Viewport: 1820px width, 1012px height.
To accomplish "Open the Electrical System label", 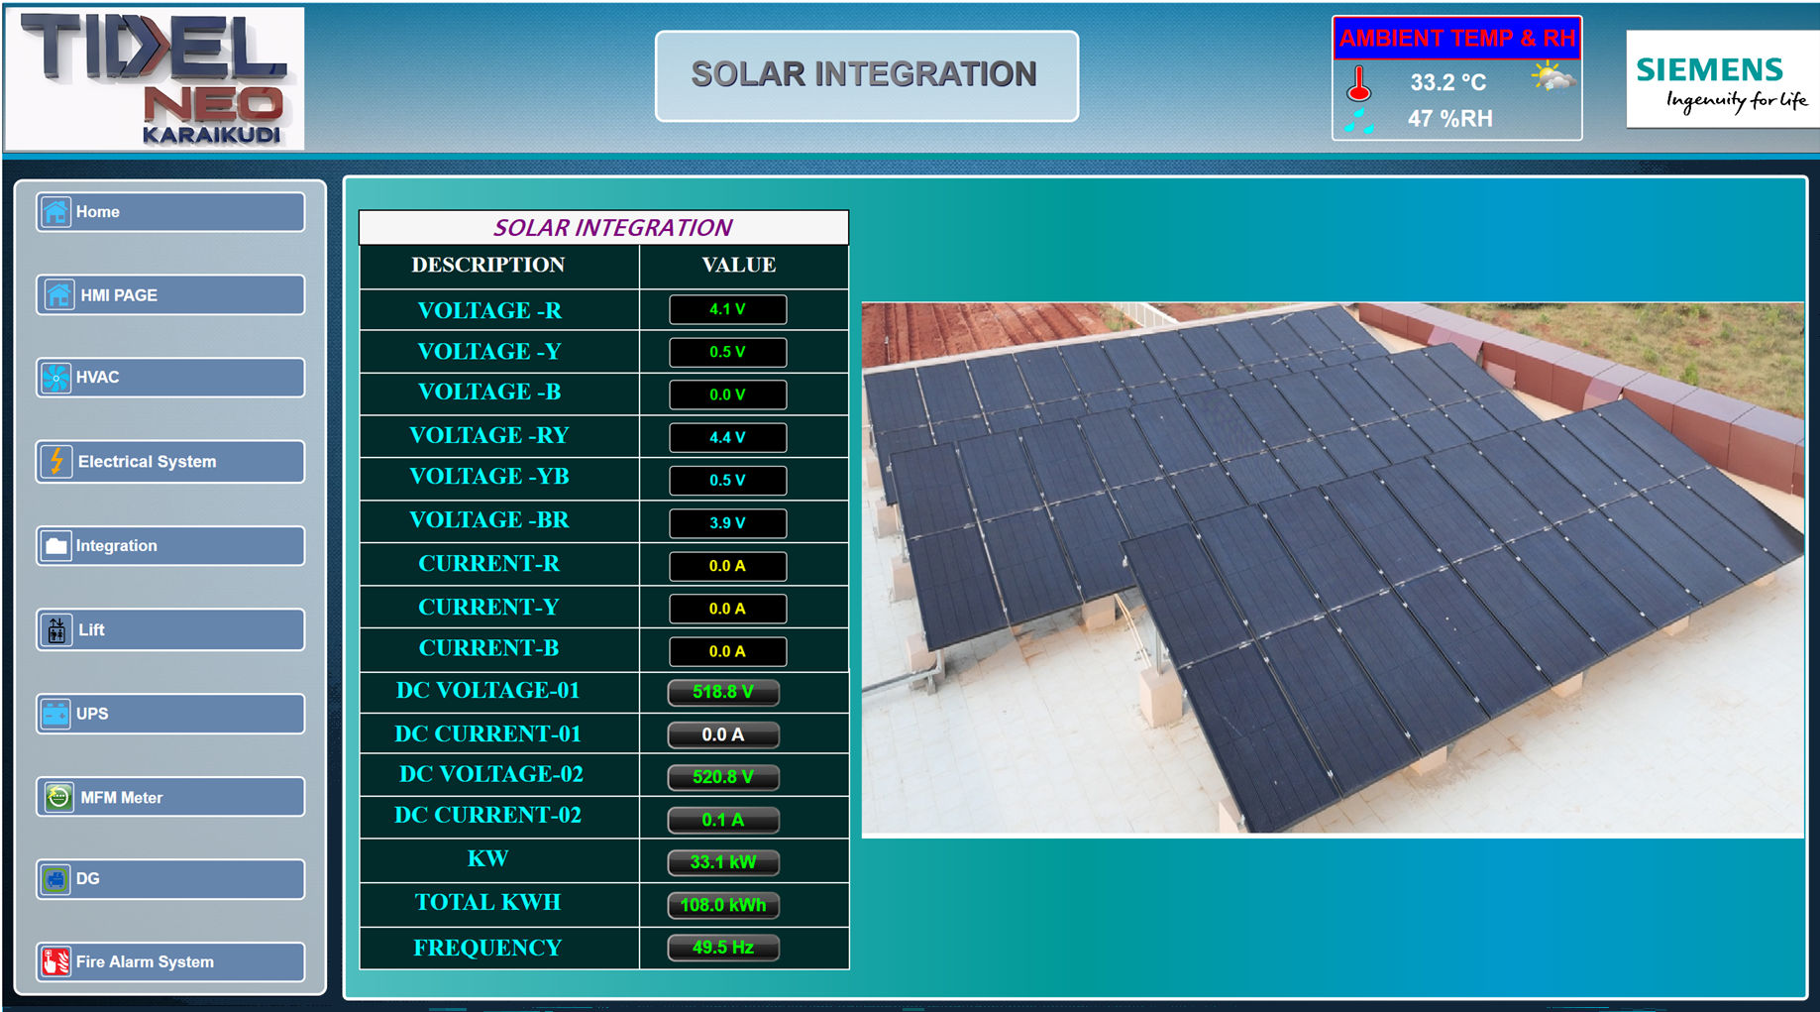I will tap(147, 462).
